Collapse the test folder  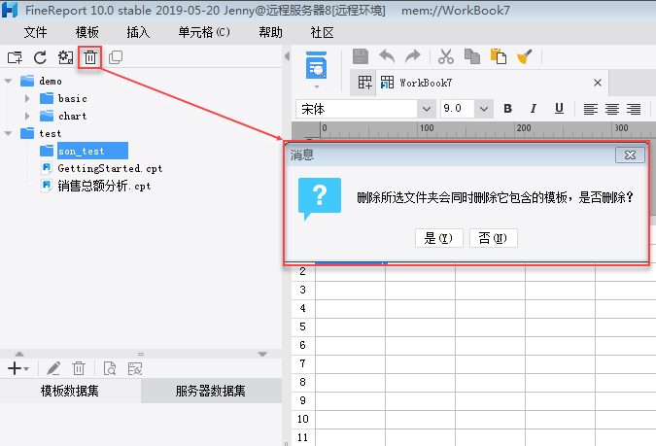coord(9,133)
